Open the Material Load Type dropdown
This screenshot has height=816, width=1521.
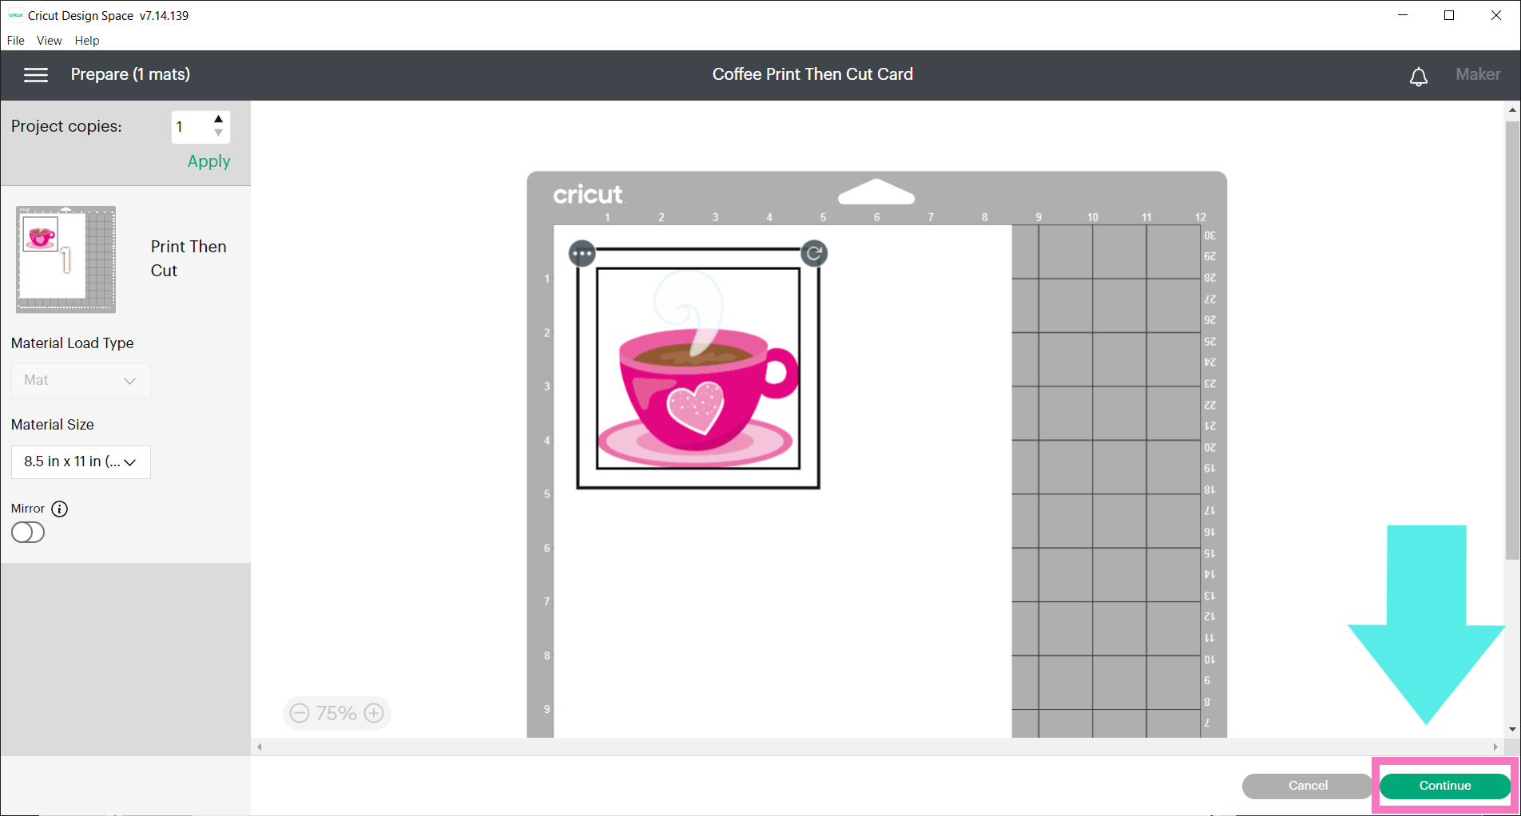pos(81,381)
